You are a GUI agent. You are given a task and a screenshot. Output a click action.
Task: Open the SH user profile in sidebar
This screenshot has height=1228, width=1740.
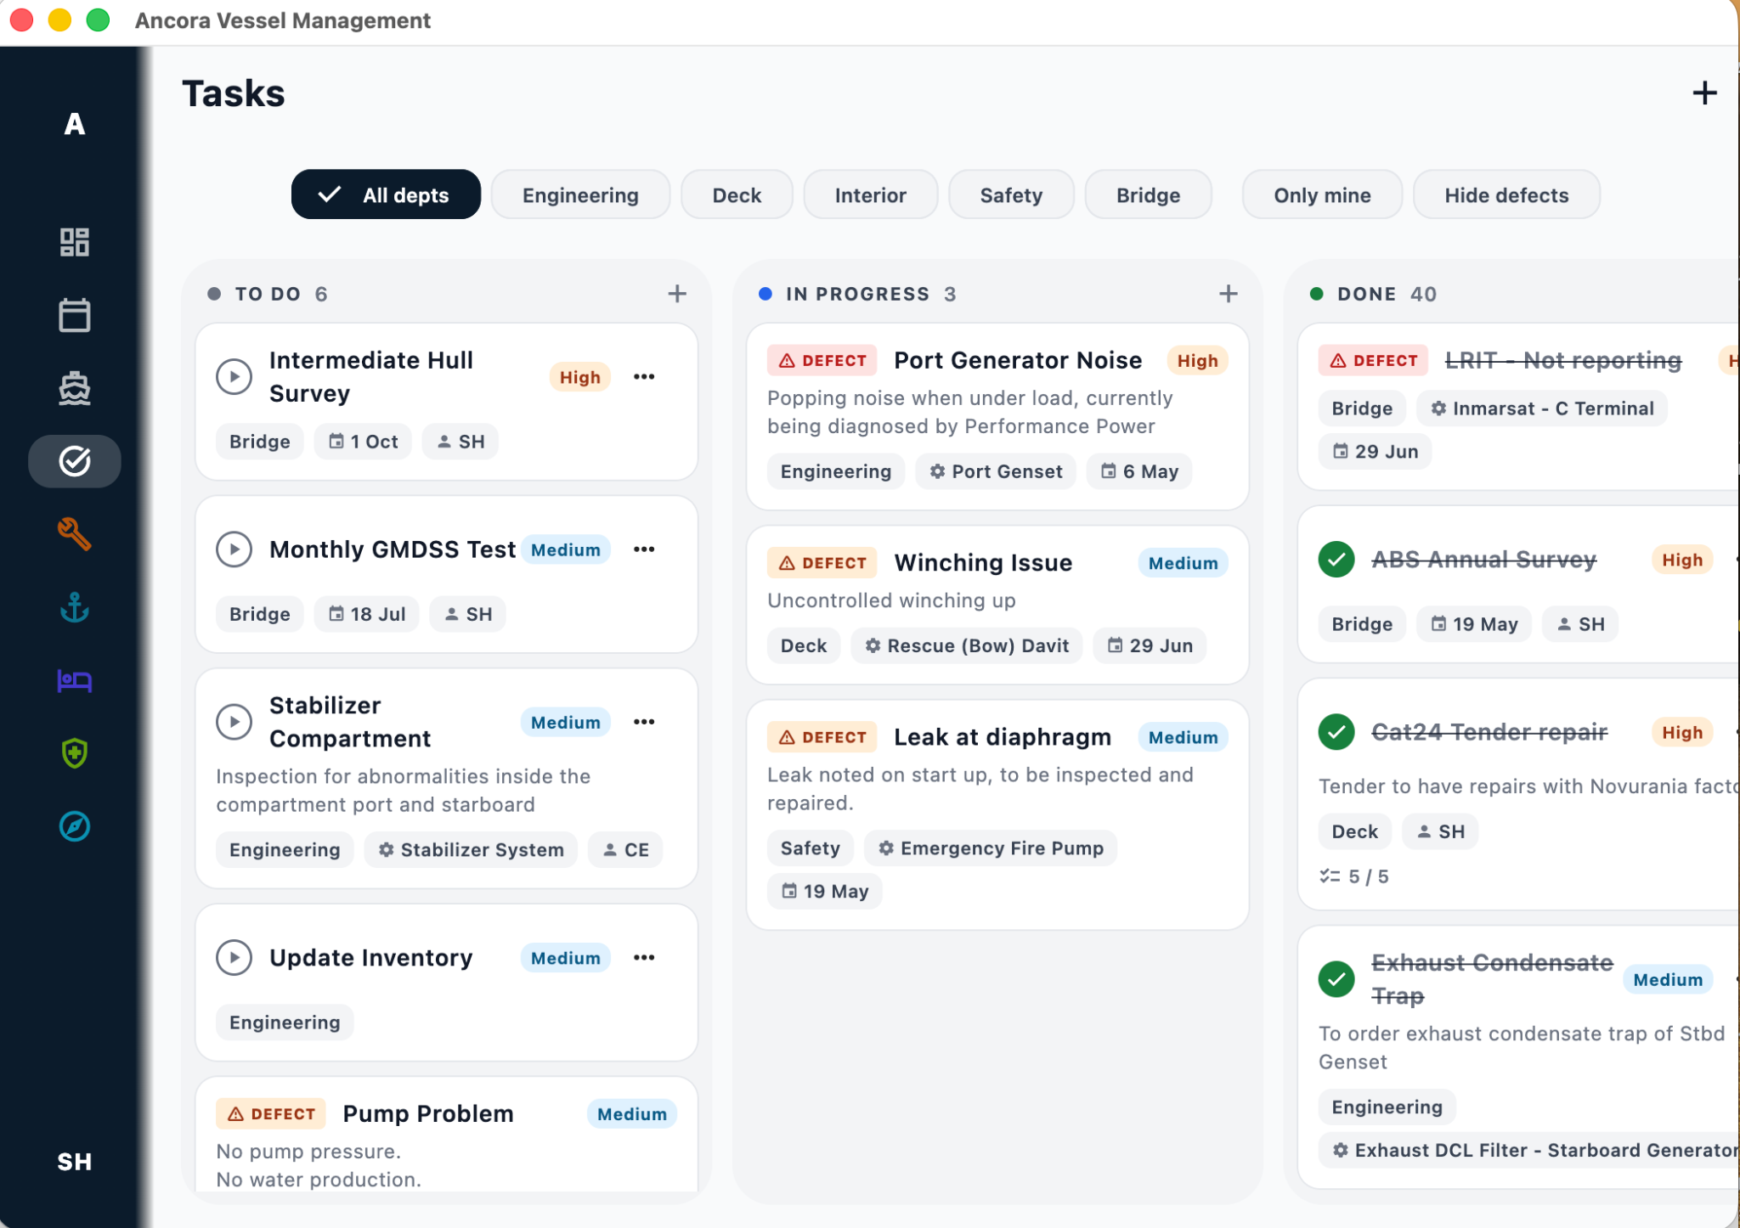[x=75, y=1162]
